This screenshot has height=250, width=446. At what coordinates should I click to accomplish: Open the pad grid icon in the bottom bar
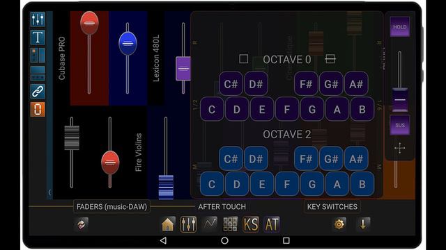coord(230,224)
